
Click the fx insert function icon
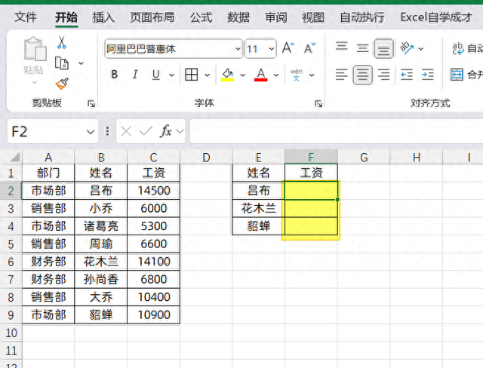click(166, 131)
